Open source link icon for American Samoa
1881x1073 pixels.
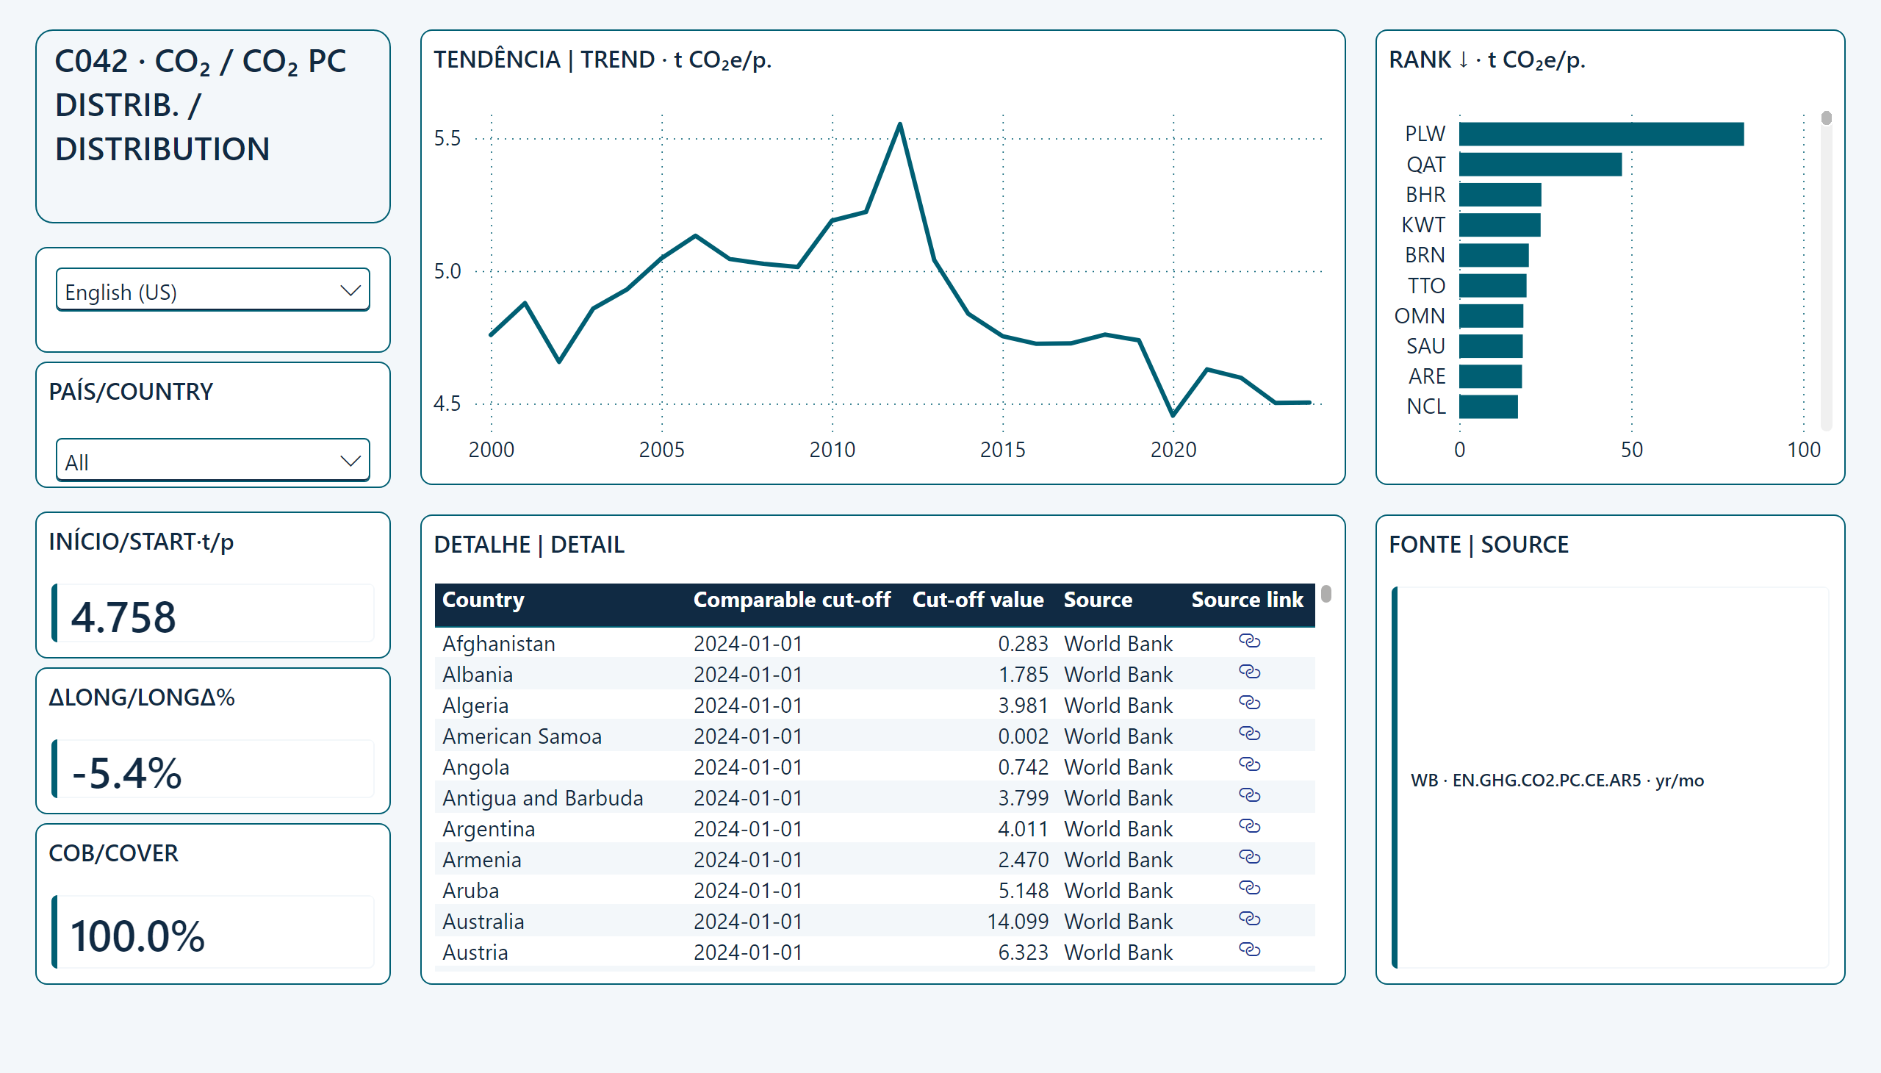(1249, 734)
